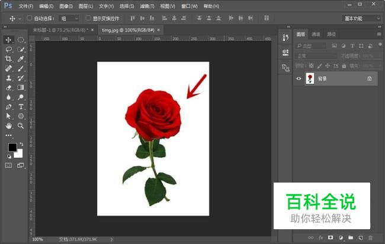Viewport: 385px width, 244px height.
Task: Enable the 自动选择 checkbox
Action: tap(29, 18)
